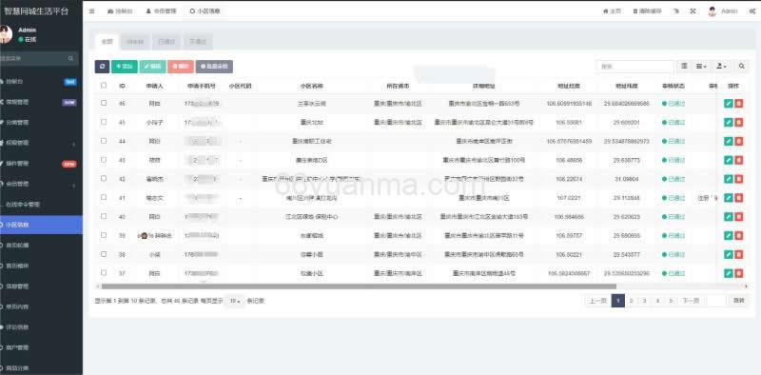This screenshot has height=375, width=761.
Task: Click the table search input field
Action: pos(634,67)
